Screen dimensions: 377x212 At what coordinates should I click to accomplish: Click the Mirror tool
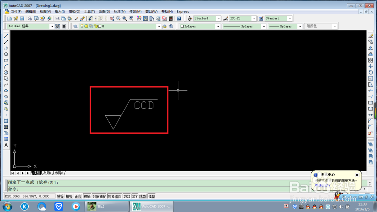[x=371, y=48]
